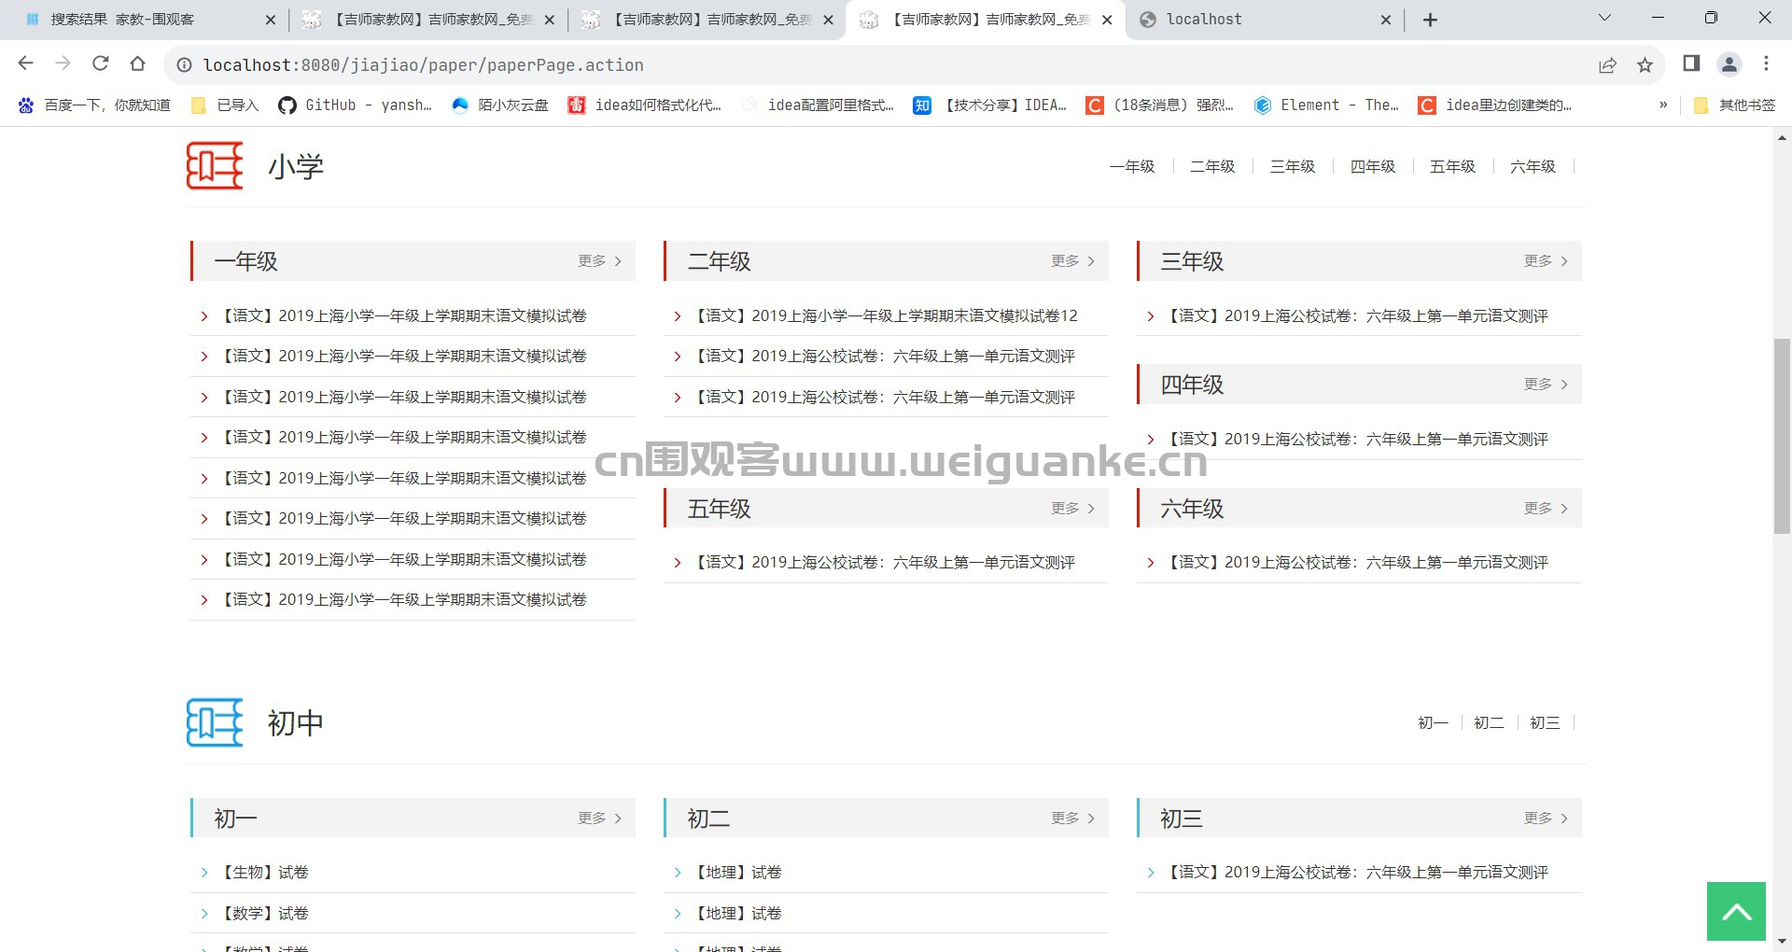Close the 搜索结果 tab
1792x952 pixels.
click(x=270, y=20)
